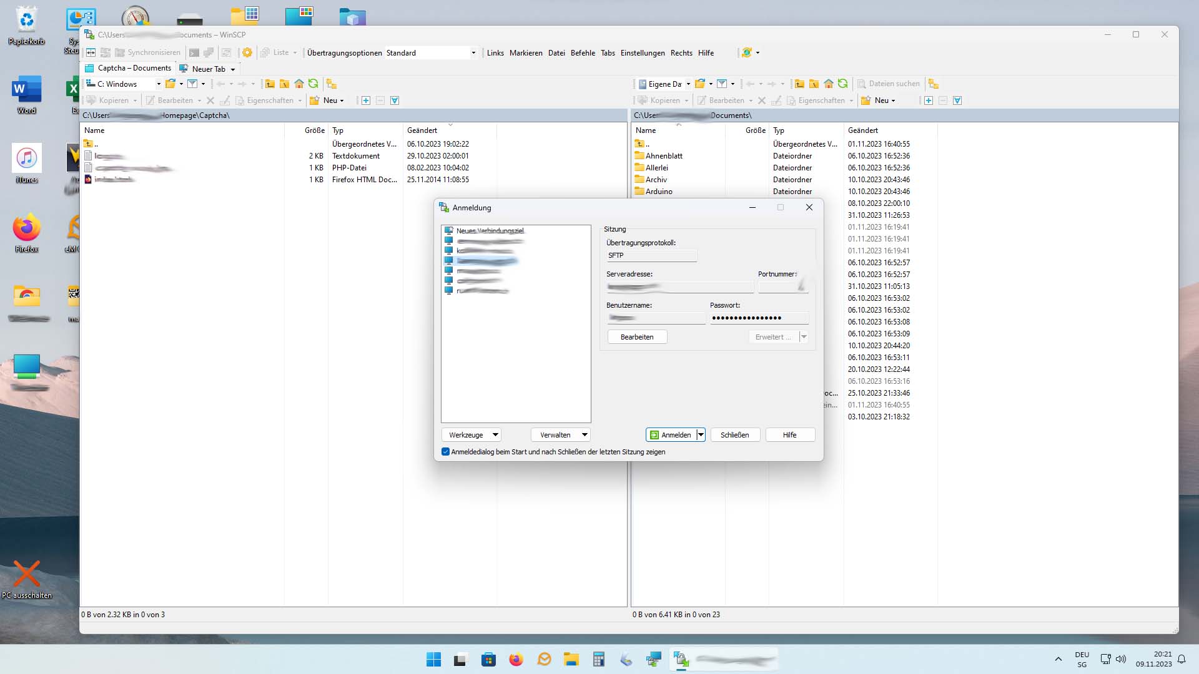Click the right panel refresh icon
Screen dimensions: 1199x674
[843, 84]
